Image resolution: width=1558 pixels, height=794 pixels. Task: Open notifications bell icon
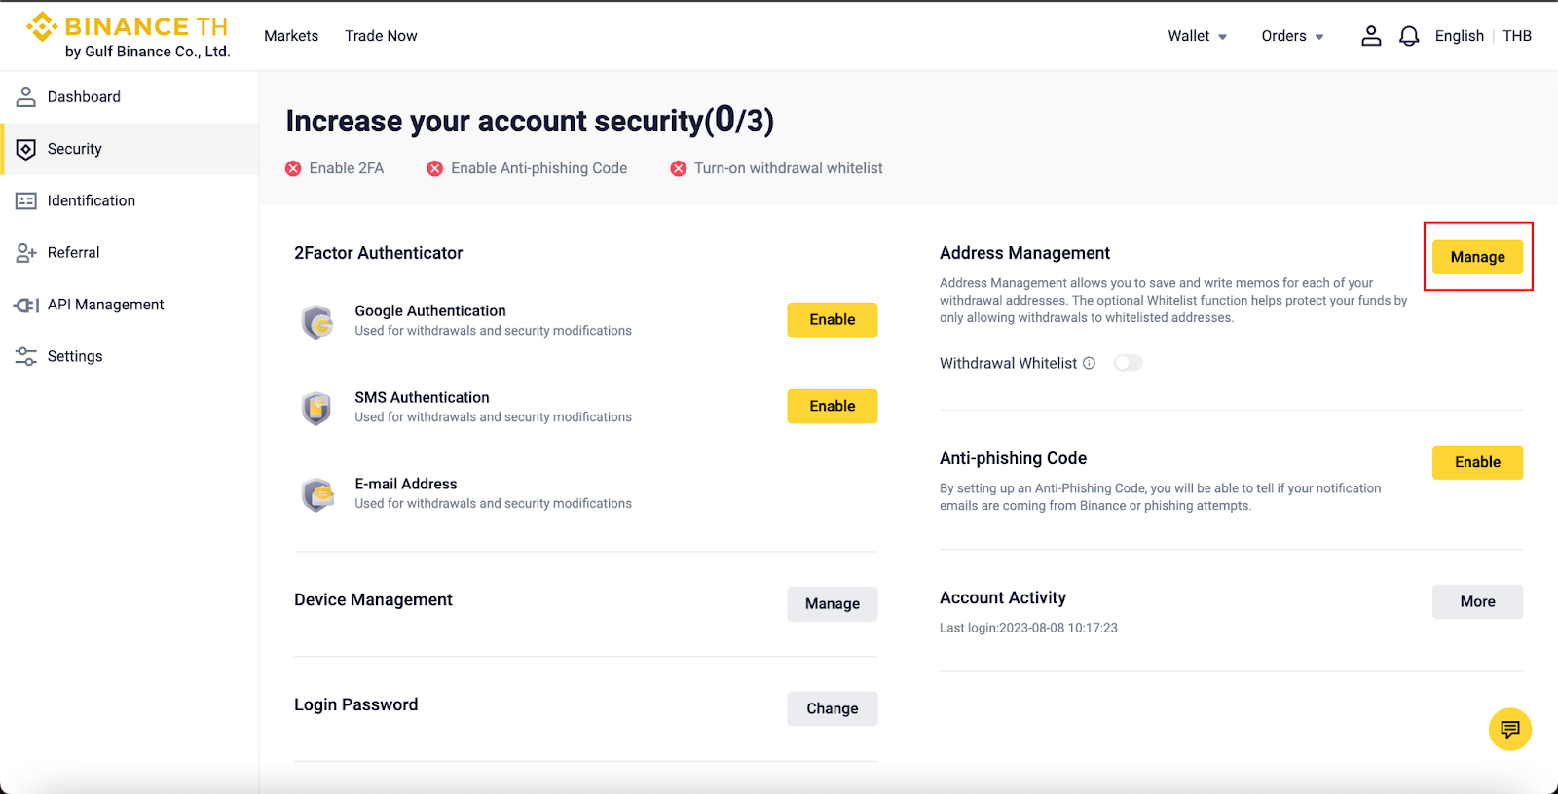click(x=1409, y=36)
